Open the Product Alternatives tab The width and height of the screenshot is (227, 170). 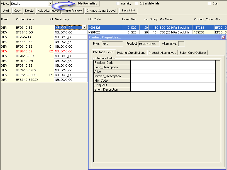pos(162,53)
